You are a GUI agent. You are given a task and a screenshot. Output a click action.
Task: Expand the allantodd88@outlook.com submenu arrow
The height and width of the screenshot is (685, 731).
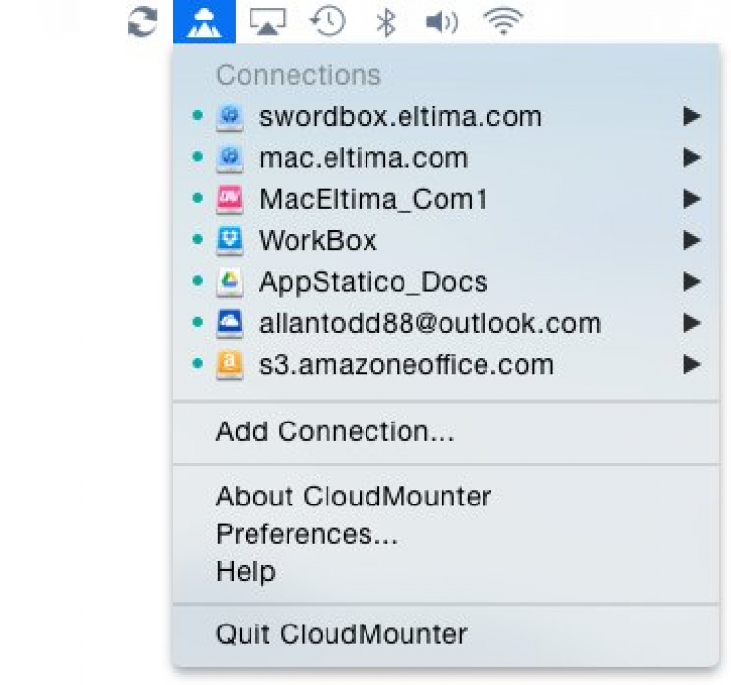(x=692, y=322)
